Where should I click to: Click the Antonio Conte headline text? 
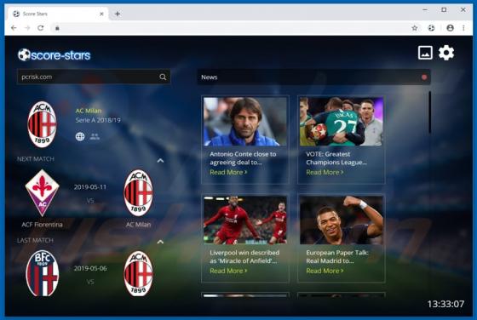click(x=243, y=158)
